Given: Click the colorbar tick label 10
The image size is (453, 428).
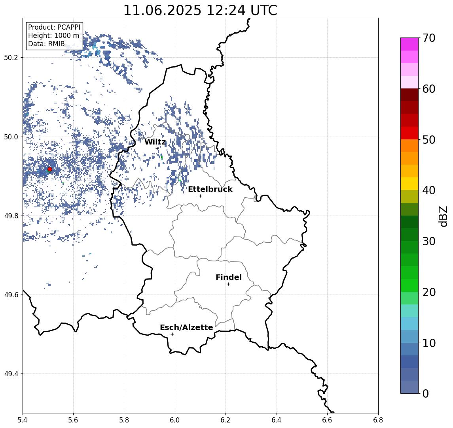Looking at the screenshot, I should 429,343.
